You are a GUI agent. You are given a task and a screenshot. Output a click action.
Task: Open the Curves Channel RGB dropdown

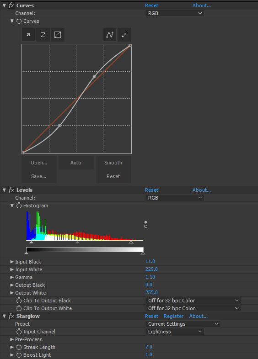pos(175,13)
